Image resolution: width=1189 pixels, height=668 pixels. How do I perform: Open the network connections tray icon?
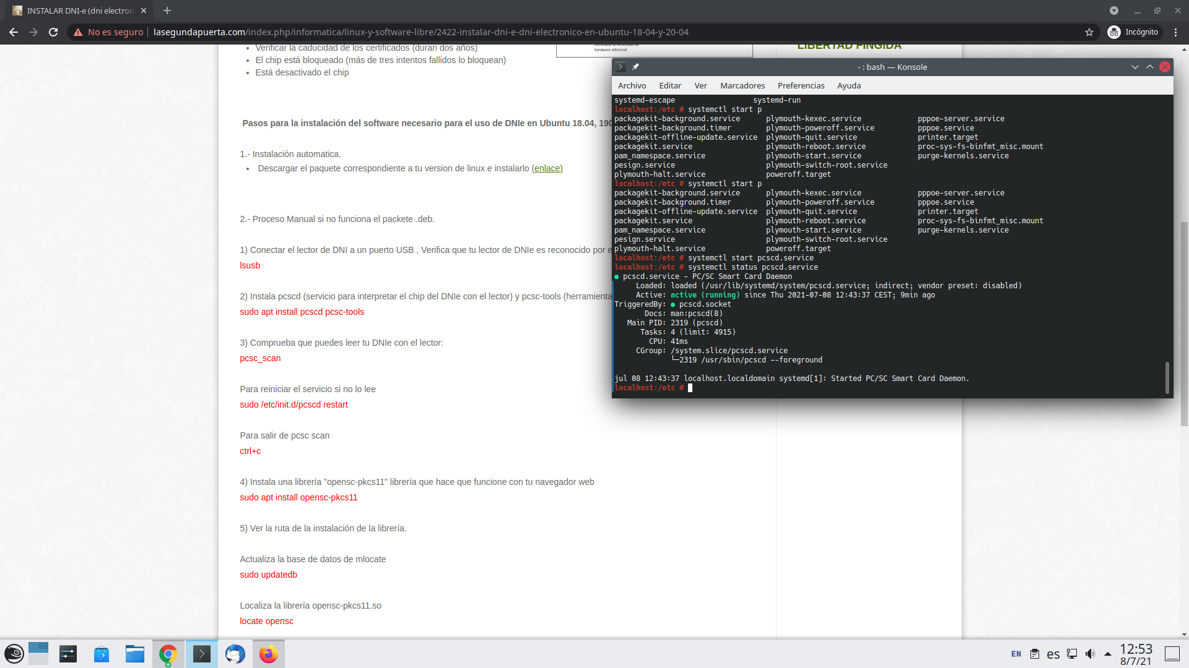point(1072,654)
